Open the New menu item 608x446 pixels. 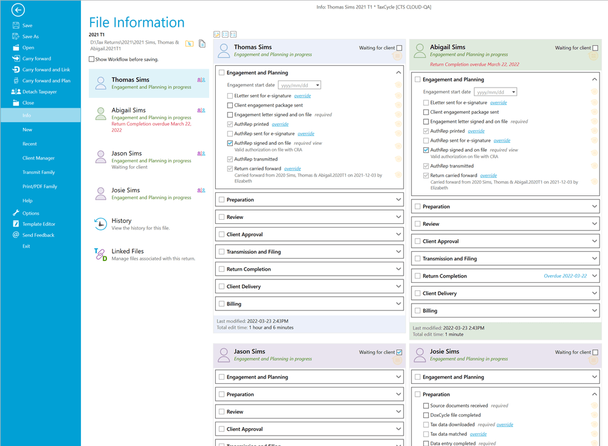coord(27,130)
